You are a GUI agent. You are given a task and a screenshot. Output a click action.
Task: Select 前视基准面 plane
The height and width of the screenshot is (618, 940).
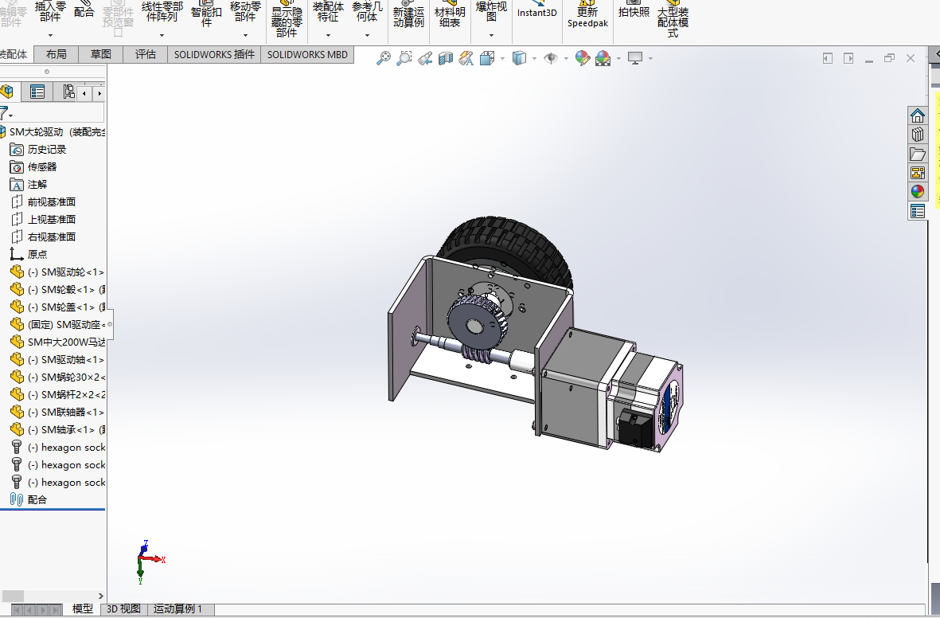[x=52, y=201]
